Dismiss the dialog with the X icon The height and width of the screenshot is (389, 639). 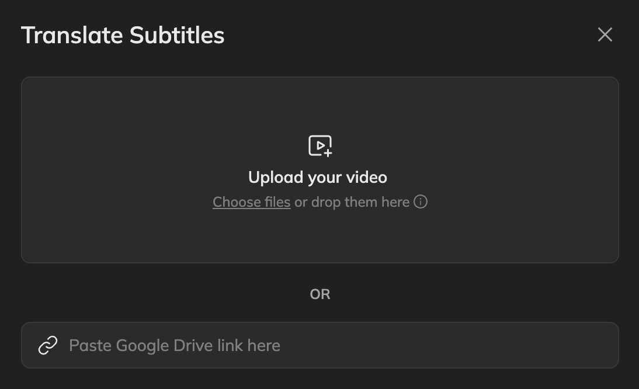[x=605, y=34]
